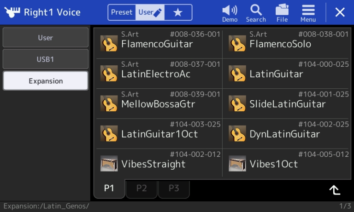Select the Expansion source button
Image resolution: width=354 pixels, height=212 pixels.
tap(45, 80)
